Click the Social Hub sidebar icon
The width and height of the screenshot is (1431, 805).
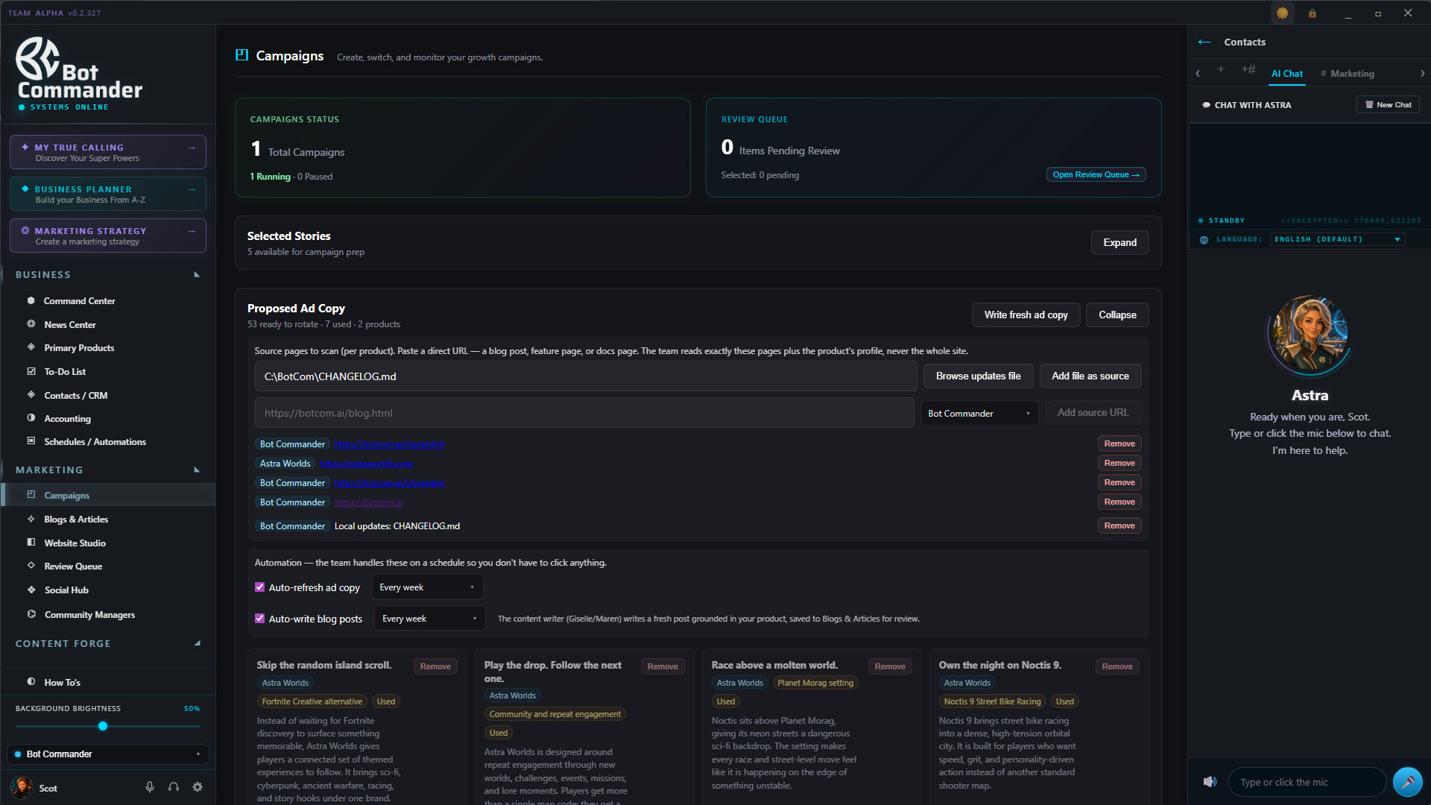tap(31, 590)
